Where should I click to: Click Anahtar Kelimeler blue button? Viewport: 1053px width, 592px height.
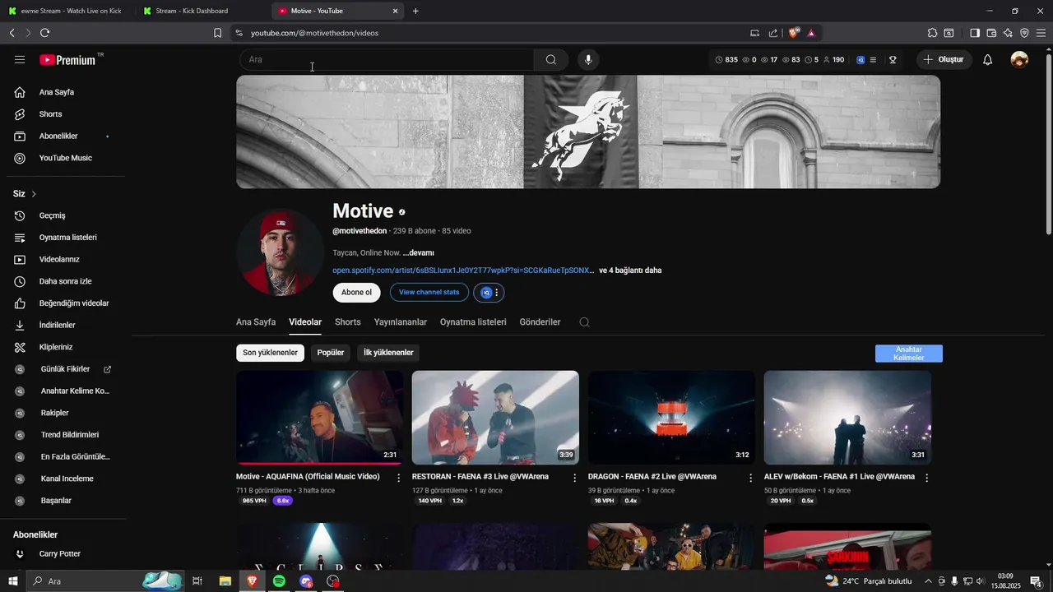909,354
